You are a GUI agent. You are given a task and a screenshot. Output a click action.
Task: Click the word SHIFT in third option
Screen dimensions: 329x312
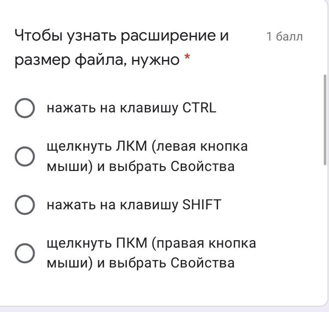coord(202,204)
